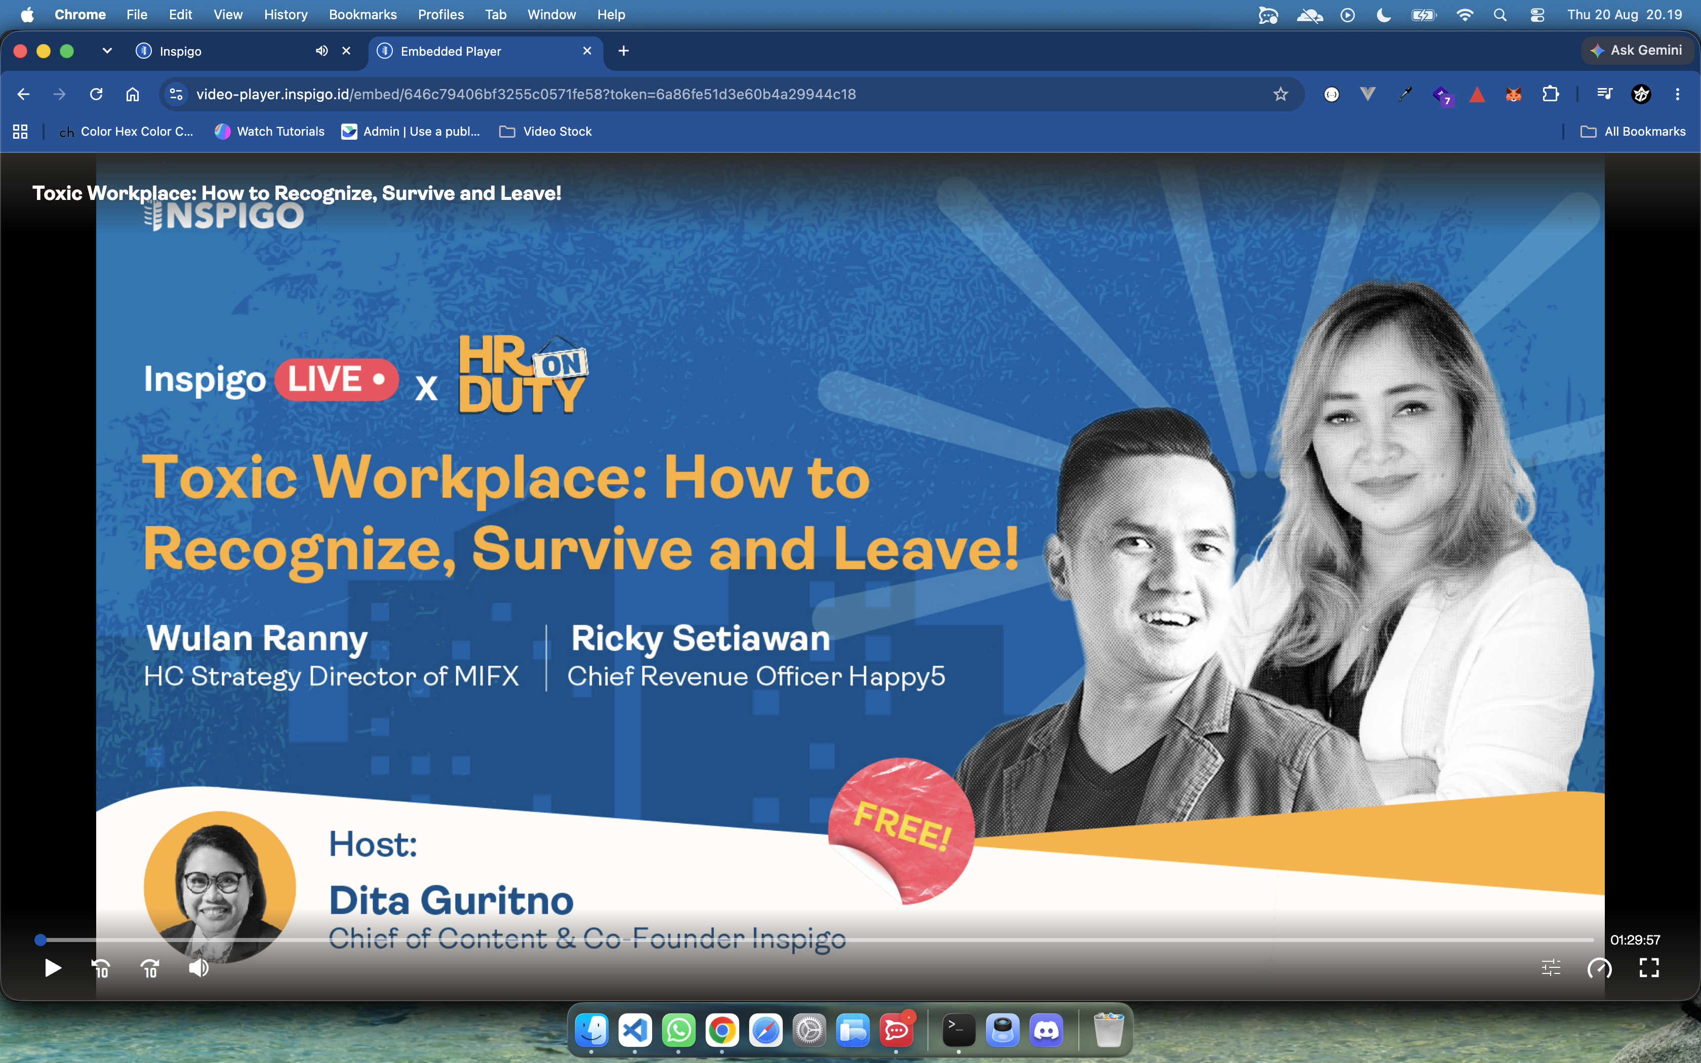1701x1063 pixels.
Task: Seek along the video progress bar
Action: click(817, 940)
